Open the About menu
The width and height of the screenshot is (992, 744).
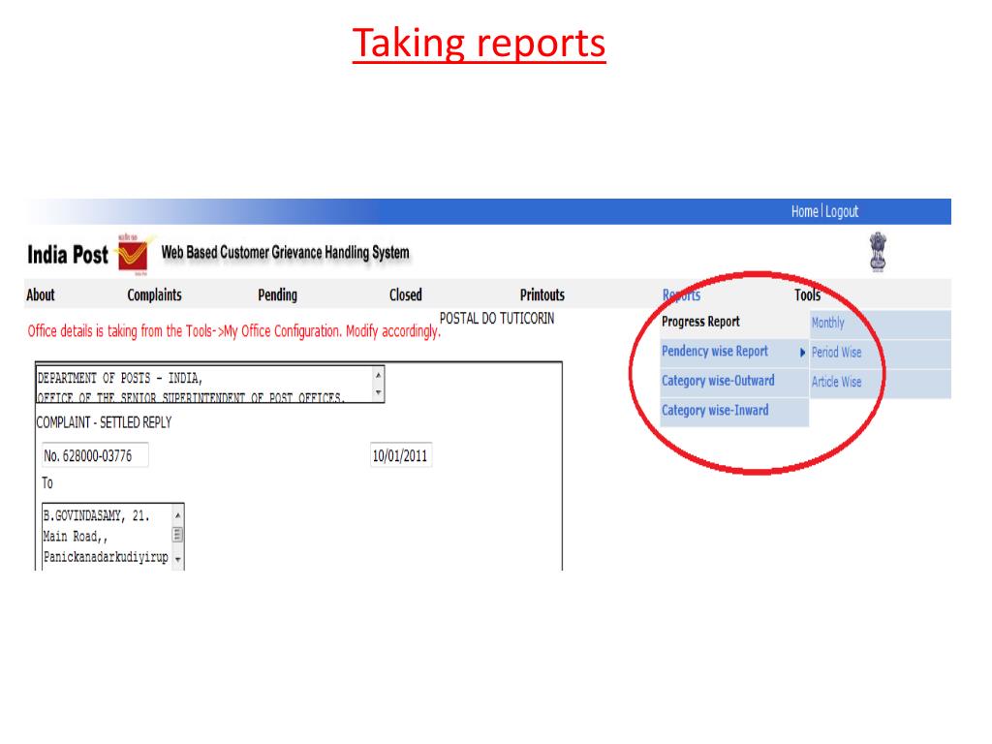pyautogui.click(x=41, y=294)
